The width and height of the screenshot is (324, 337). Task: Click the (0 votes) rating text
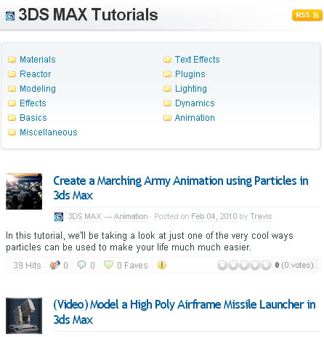click(297, 265)
